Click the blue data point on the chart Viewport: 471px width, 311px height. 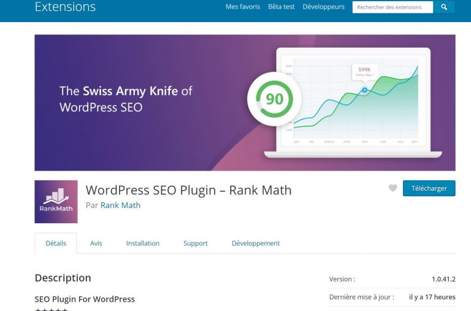click(x=365, y=90)
